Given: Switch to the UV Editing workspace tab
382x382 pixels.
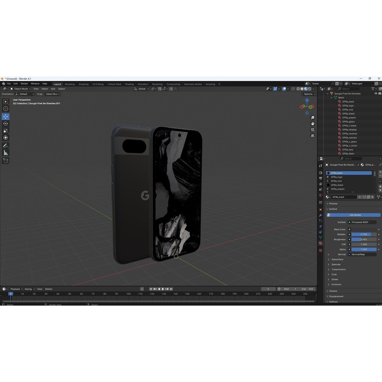Looking at the screenshot, I should click(98, 84).
